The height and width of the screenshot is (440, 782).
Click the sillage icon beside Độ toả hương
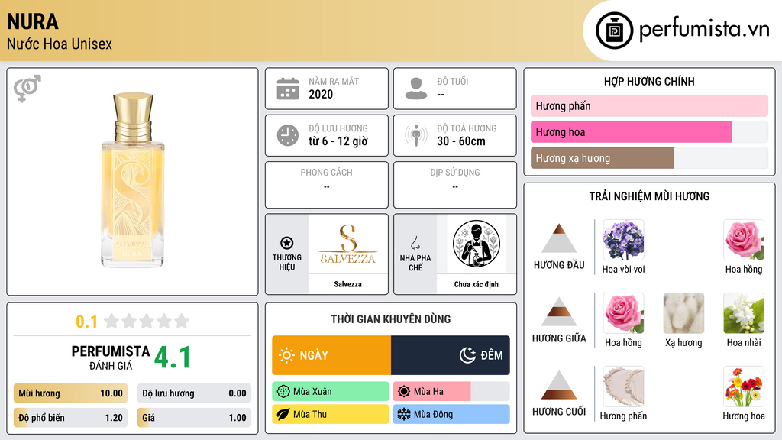(416, 135)
